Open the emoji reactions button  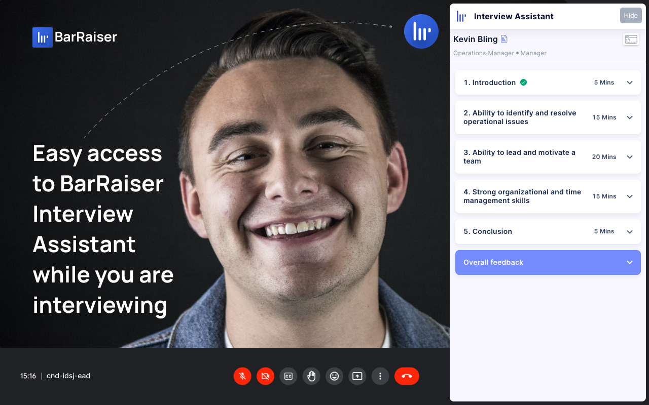point(334,376)
